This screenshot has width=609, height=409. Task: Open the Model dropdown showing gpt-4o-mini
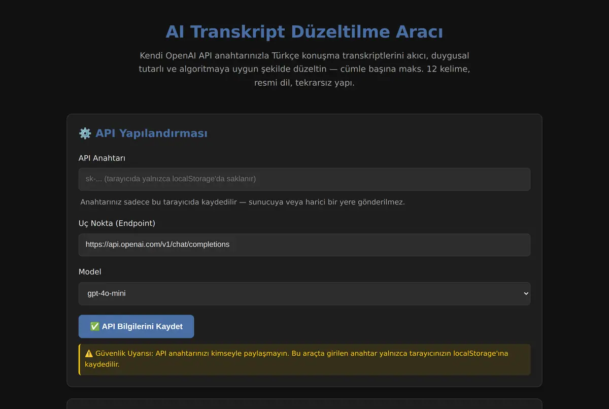coord(304,294)
